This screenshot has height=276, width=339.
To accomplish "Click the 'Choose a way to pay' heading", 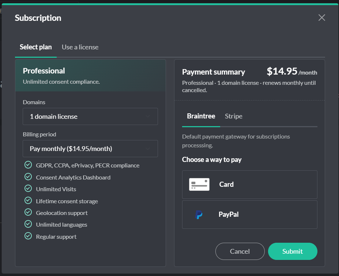I will click(x=212, y=160).
